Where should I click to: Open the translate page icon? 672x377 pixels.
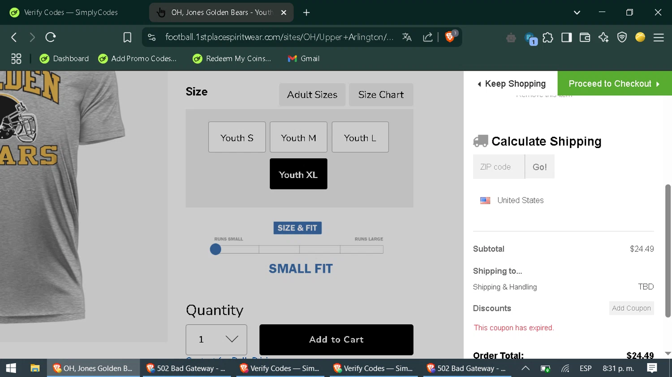coord(407,37)
